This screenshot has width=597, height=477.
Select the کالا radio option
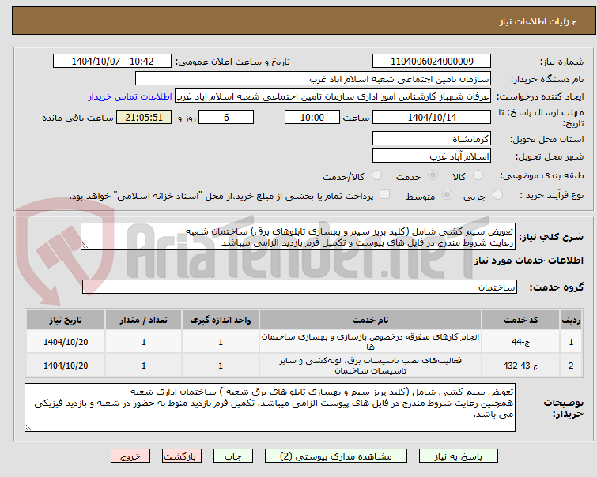coord(478,175)
